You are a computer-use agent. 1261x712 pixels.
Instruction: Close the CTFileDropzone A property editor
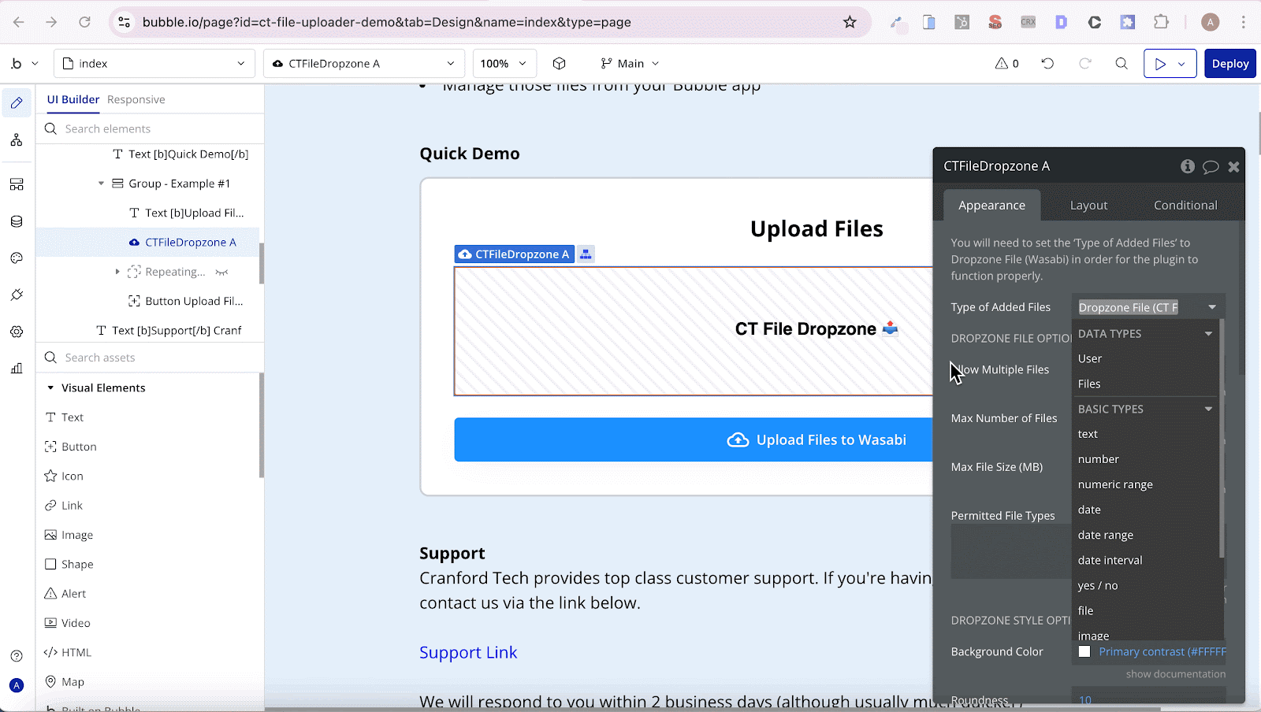click(1233, 166)
